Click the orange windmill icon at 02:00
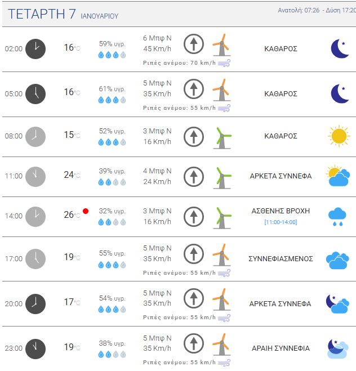This screenshot has width=356, height=371. click(x=221, y=43)
